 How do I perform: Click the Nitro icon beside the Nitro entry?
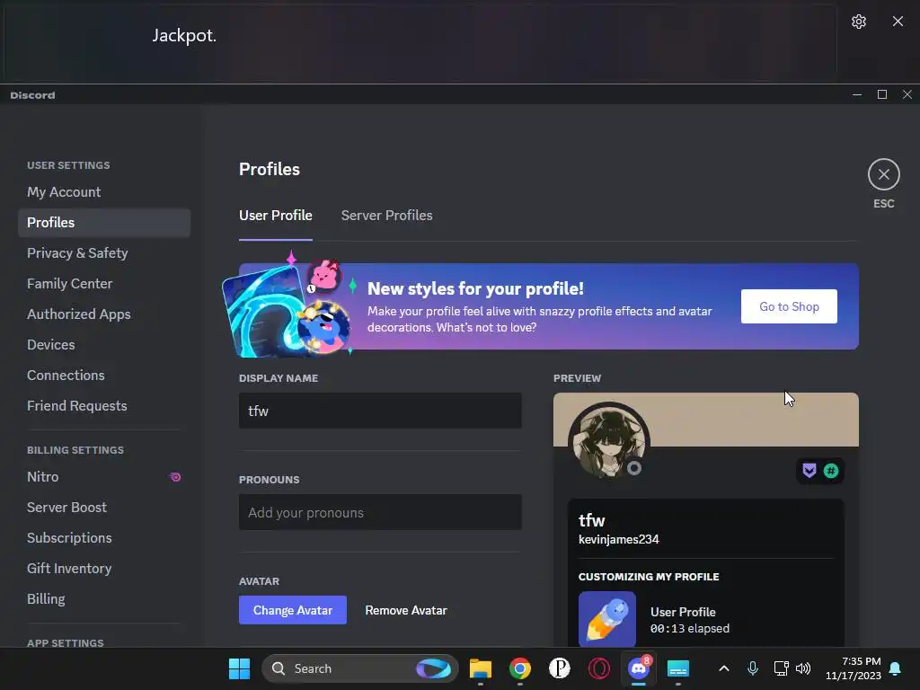coord(175,477)
